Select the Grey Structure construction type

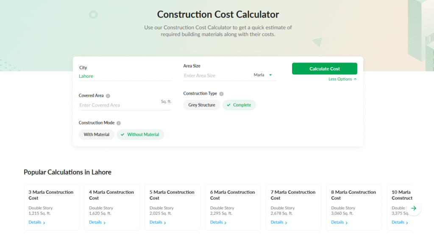coord(201,105)
